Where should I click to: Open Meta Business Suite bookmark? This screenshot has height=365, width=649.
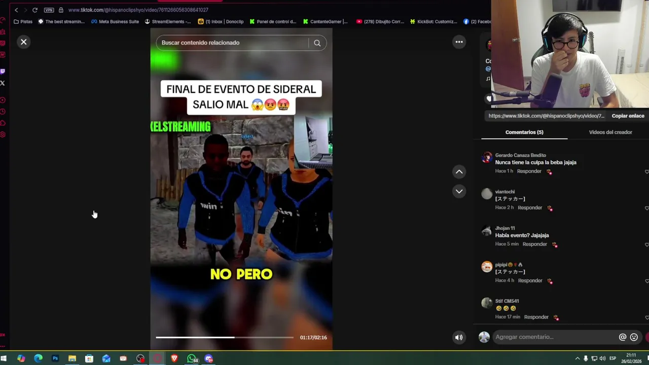pos(115,22)
